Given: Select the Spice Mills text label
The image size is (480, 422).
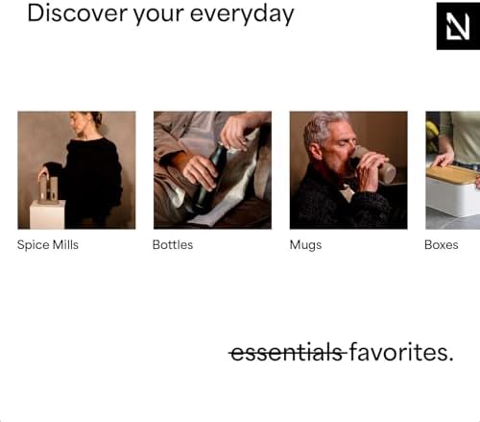Looking at the screenshot, I should point(48,245).
